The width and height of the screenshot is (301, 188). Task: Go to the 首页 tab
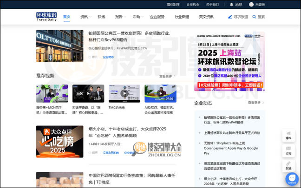66,17
